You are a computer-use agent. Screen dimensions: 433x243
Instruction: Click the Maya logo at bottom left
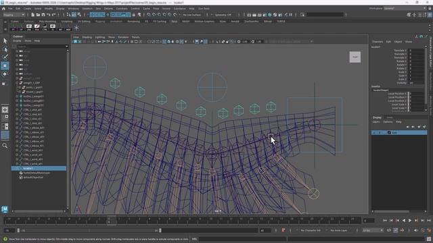click(5, 209)
